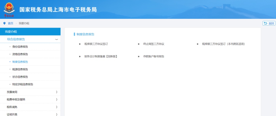Screen dimensions: 276x116
Task: Expand the 发票使用 menu arrow
Action: (x=57, y=92)
